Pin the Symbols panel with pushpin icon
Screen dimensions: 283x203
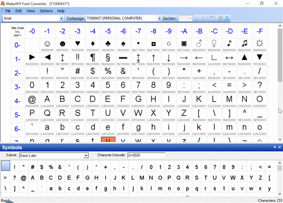tap(274, 148)
